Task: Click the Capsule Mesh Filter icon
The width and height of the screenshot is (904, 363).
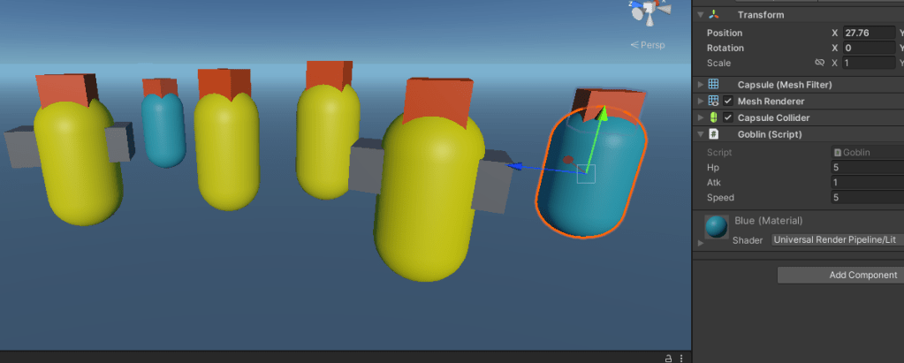Action: tap(714, 85)
